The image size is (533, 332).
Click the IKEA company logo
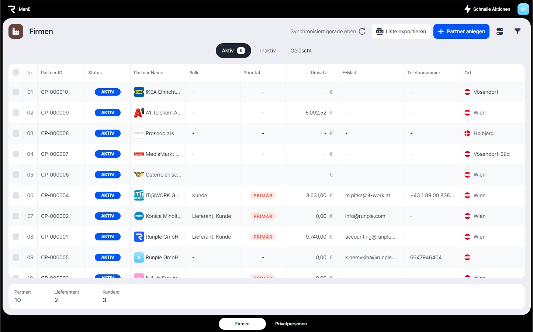[139, 92]
